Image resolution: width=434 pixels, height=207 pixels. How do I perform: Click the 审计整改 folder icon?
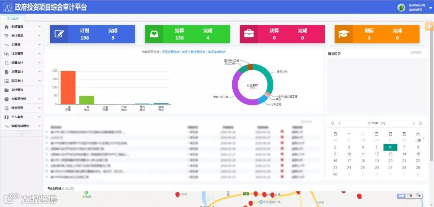pos(7,90)
